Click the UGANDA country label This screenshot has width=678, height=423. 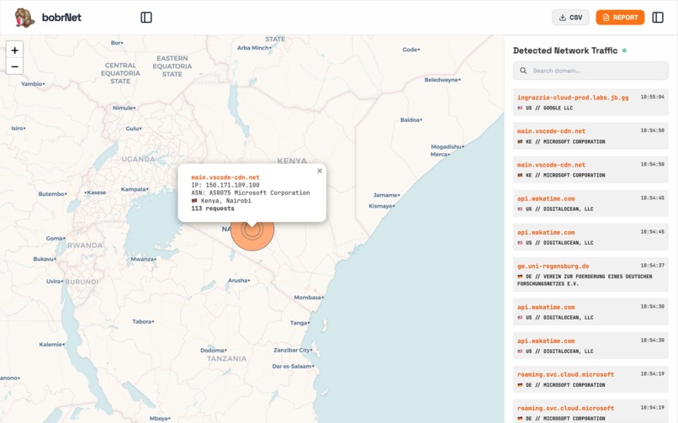click(138, 159)
